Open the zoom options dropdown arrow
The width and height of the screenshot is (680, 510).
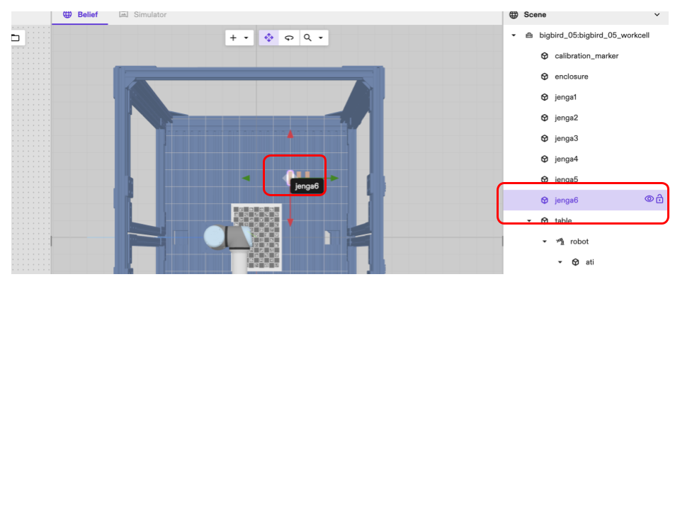point(321,38)
